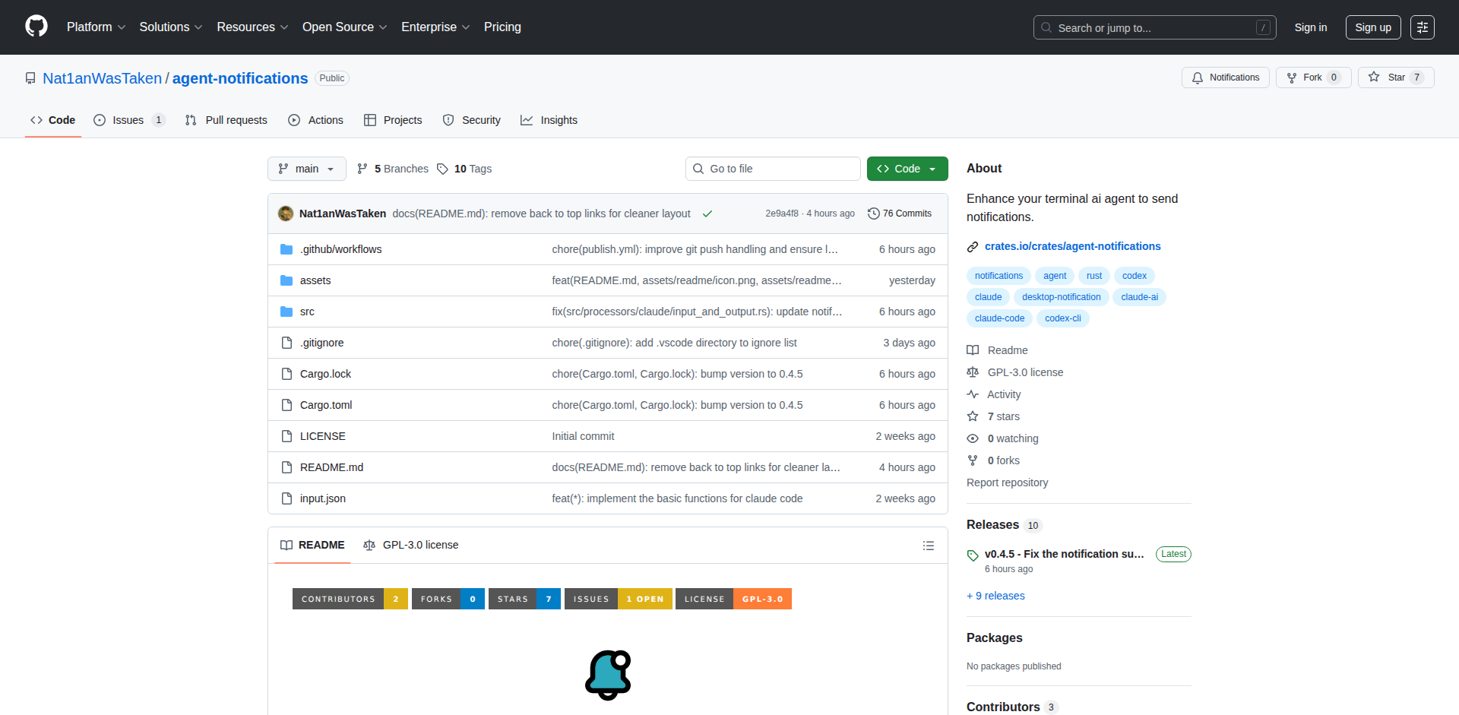Open the header command palette icon button
Screen dimensions: 1459x715
click(x=1422, y=27)
